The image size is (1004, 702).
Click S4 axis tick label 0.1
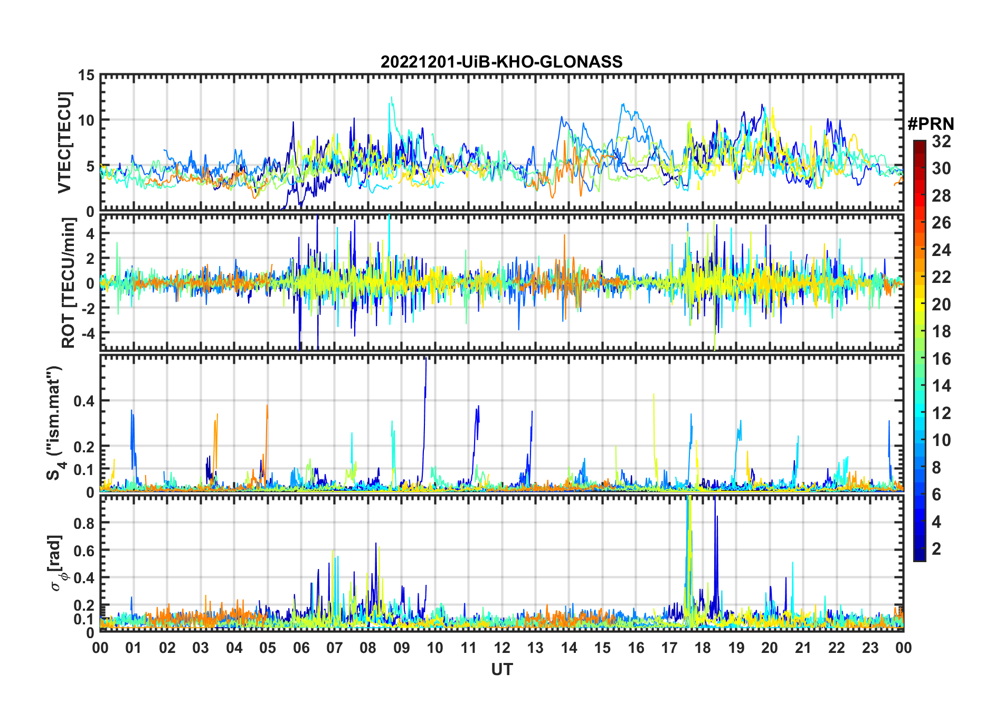click(x=84, y=470)
